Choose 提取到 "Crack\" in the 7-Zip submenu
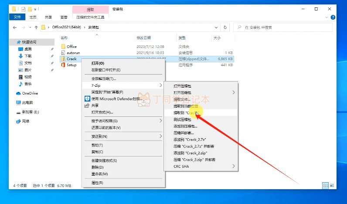This screenshot has height=204, width=347. pos(201,113)
